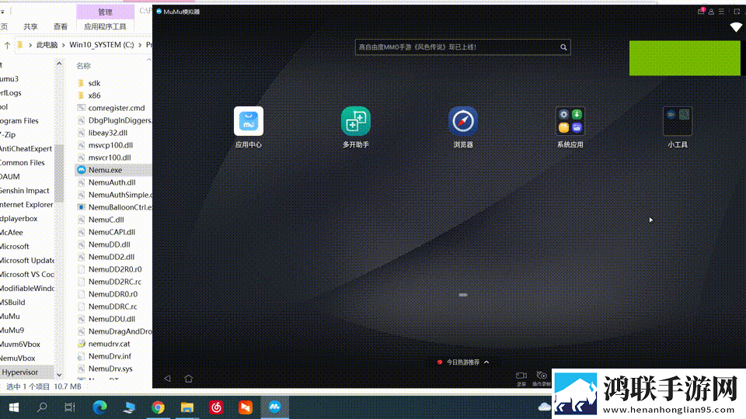Click the 操作录制 operation record icon
This screenshot has height=419, width=746.
542,378
